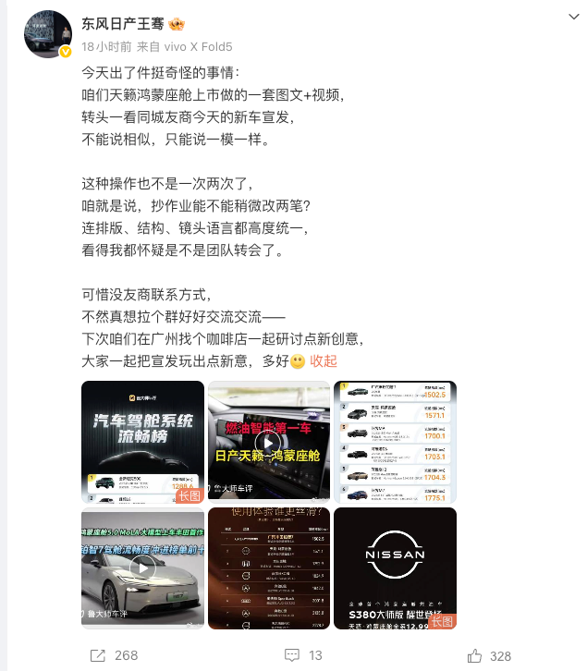
Task: Click the 18小时前 post timestamp
Action: [x=106, y=46]
